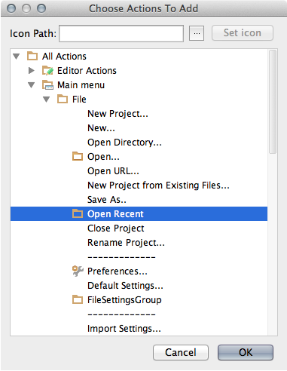Collapse the Main menu node
Screen dimensions: 287x371
click(x=32, y=85)
